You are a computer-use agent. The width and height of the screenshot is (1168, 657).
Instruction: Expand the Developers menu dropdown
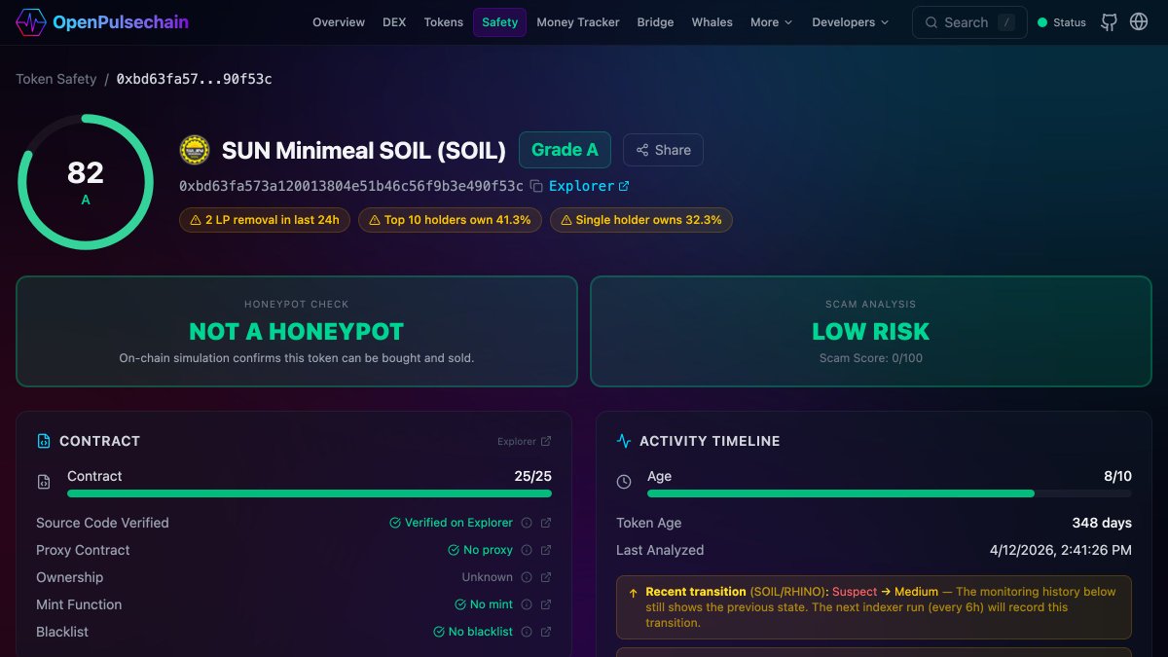tap(850, 21)
